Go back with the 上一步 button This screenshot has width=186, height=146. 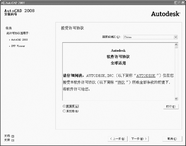click(x=118, y=139)
